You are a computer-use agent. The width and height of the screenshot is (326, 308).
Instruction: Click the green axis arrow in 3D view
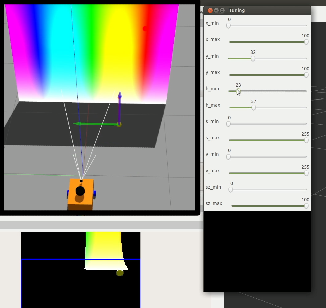click(x=96, y=124)
